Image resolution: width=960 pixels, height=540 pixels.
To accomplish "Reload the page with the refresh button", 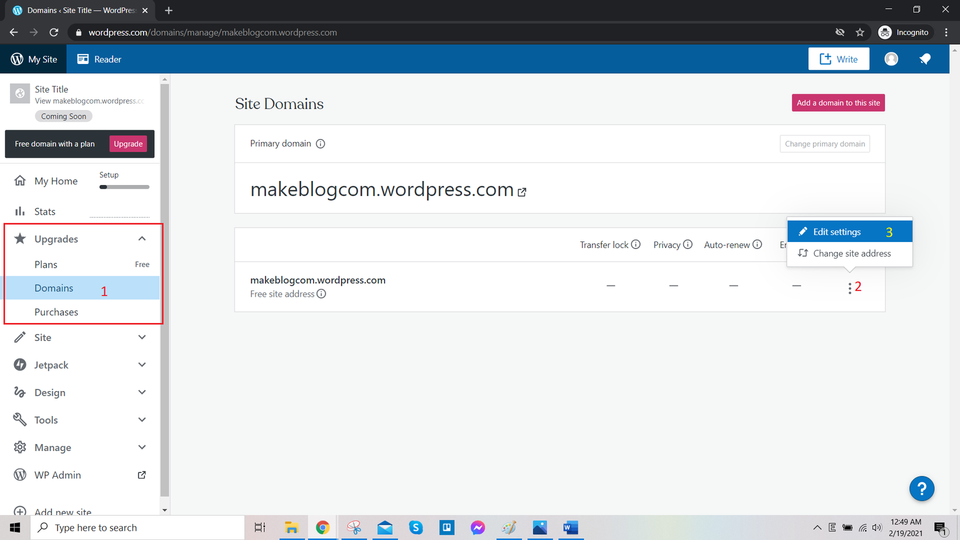I will pos(54,33).
